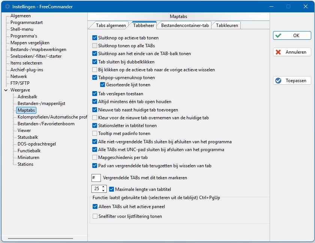Uncheck 'Tab sluiten bij dubbelklikken'
315x243 pixels.
(94, 61)
